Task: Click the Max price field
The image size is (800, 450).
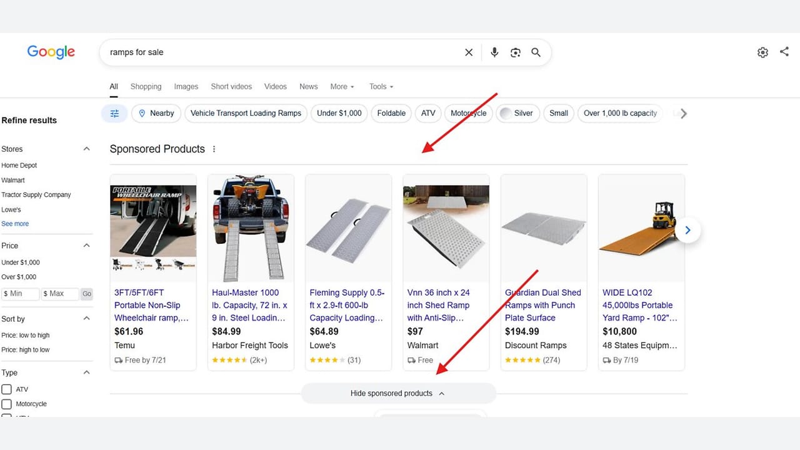Action: coord(61,294)
